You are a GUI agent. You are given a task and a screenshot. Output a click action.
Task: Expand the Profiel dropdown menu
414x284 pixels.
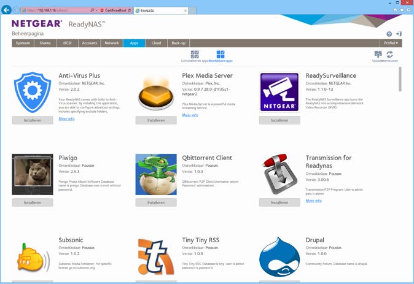click(391, 43)
